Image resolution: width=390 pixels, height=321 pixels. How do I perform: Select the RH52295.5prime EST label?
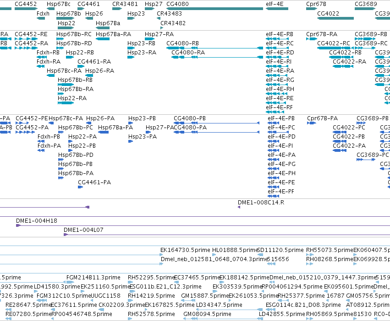tap(151, 278)
